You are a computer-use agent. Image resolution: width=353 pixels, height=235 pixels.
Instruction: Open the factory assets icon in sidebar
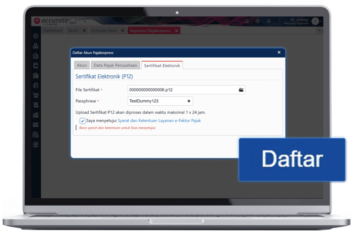pos(36,115)
